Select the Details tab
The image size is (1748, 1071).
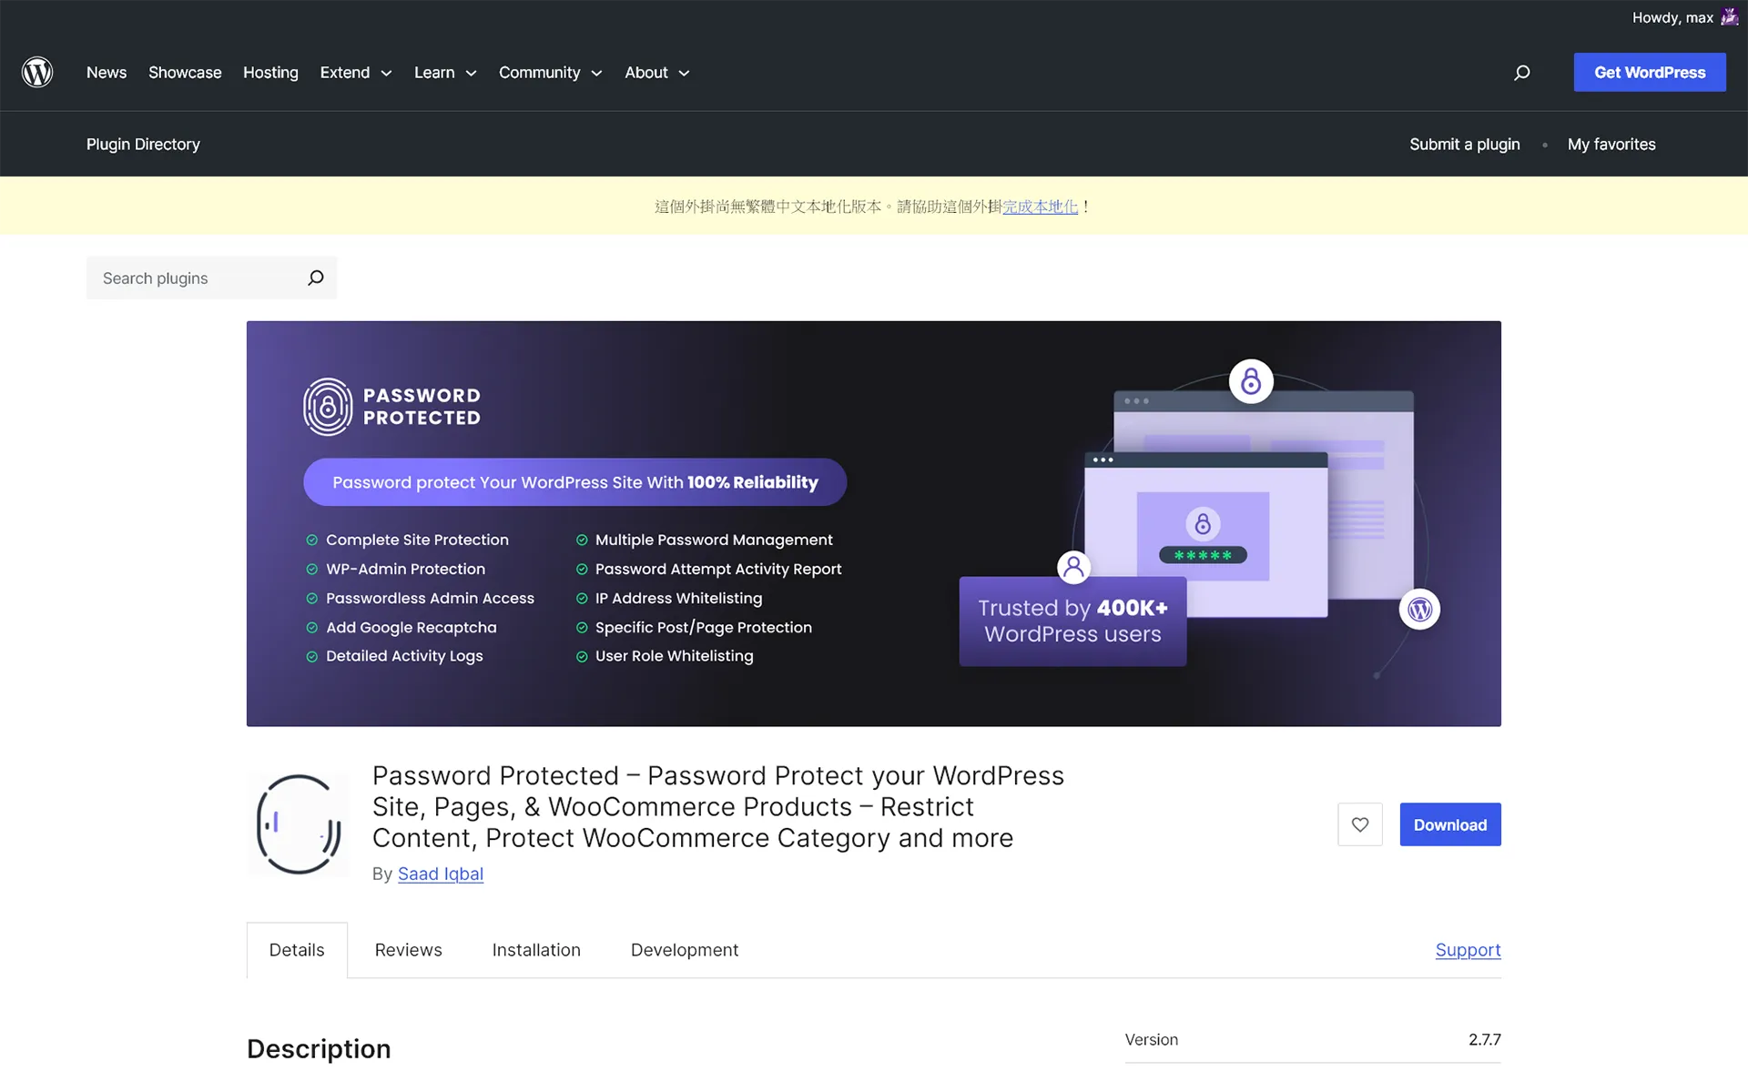click(x=297, y=950)
